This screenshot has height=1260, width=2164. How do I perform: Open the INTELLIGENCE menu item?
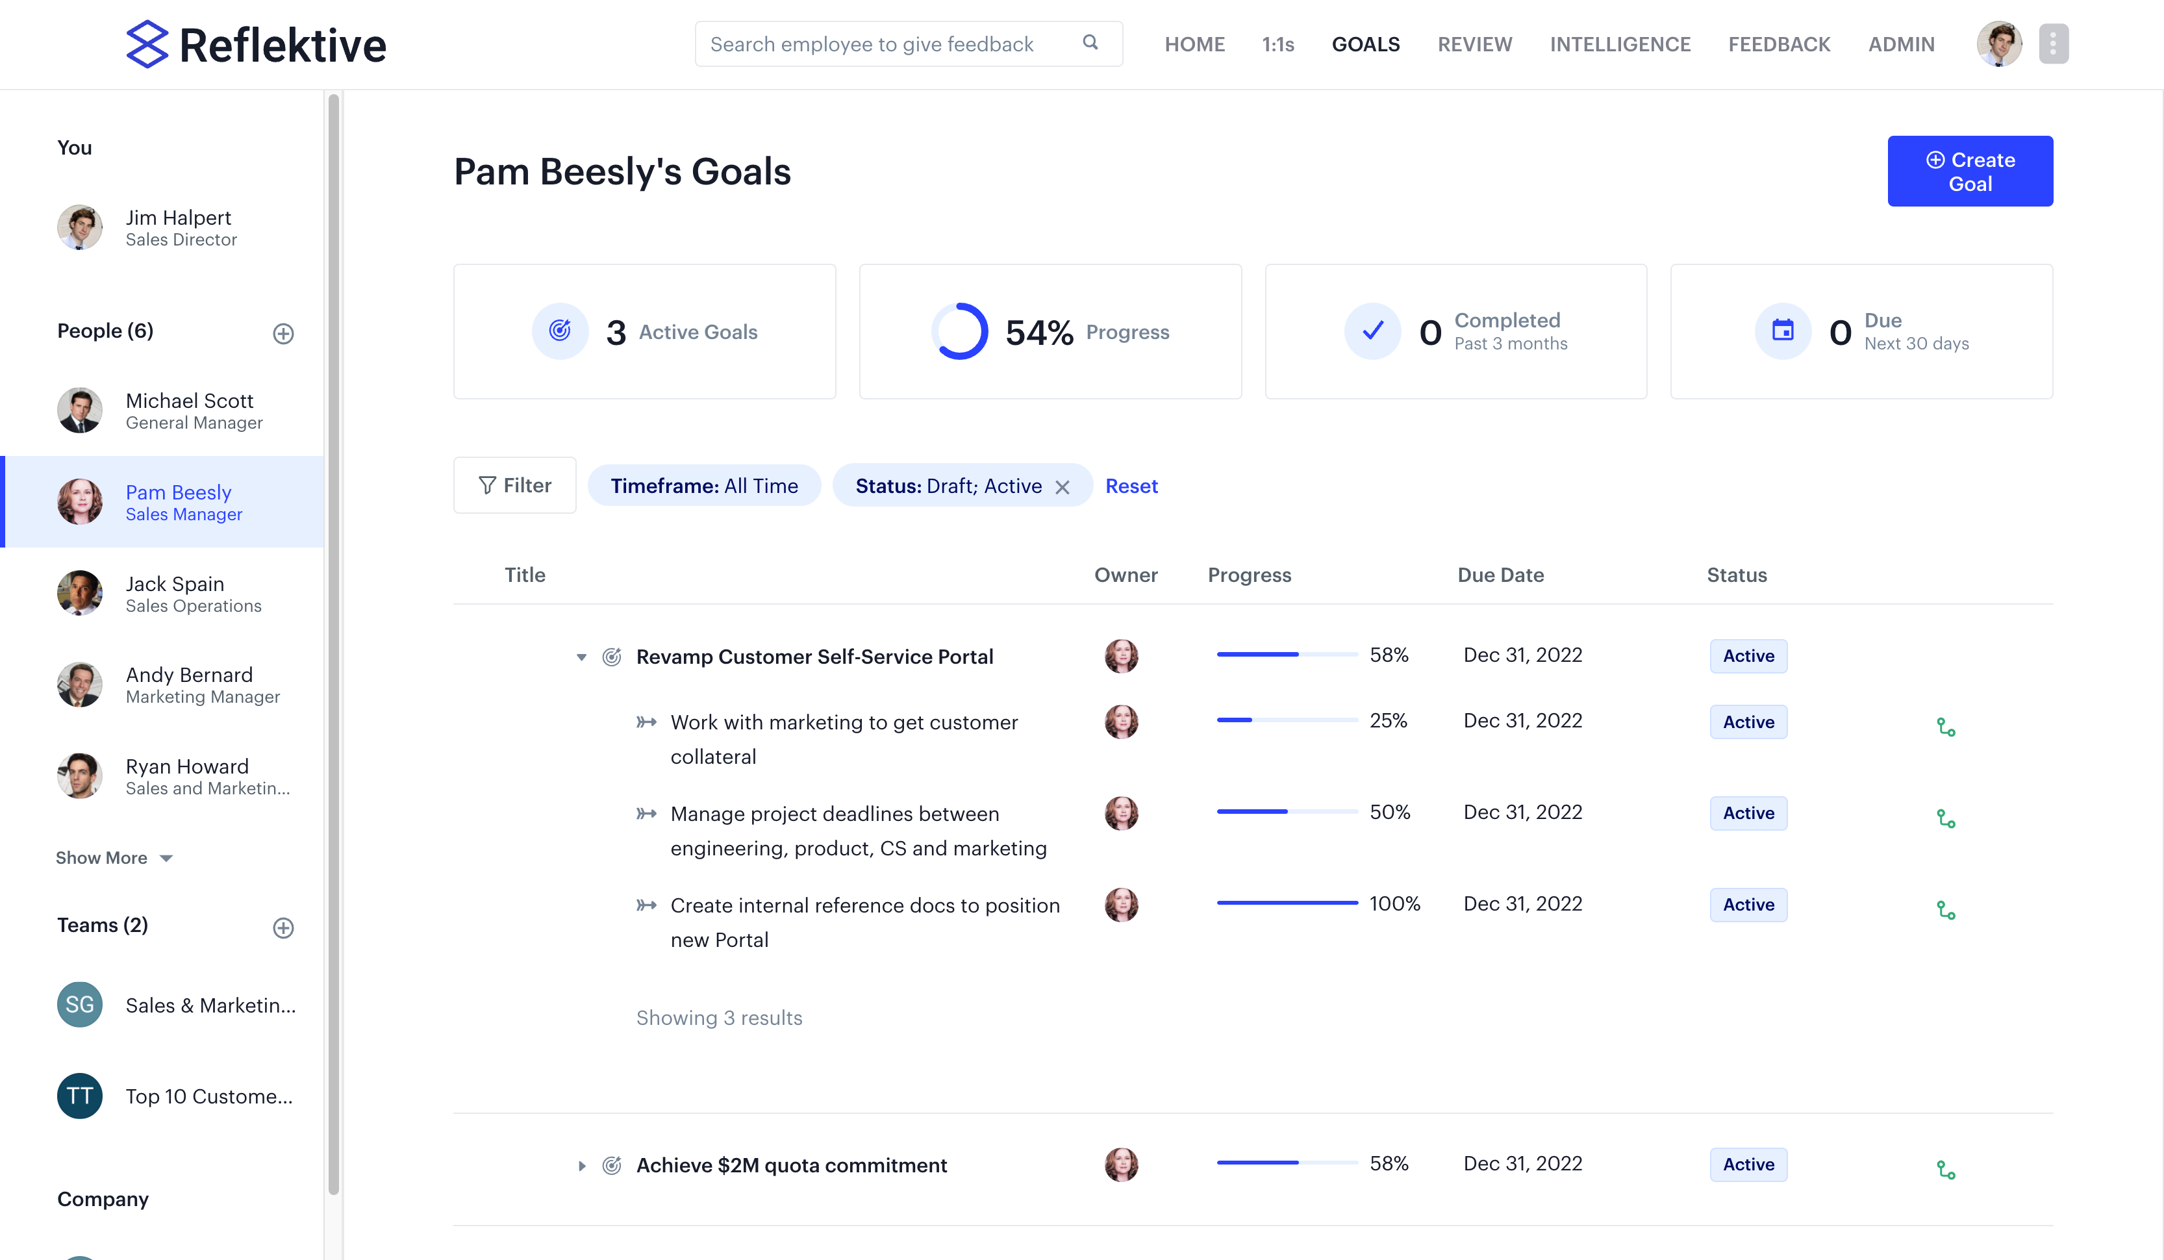point(1620,44)
